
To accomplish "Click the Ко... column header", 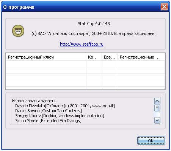I will [94, 57].
